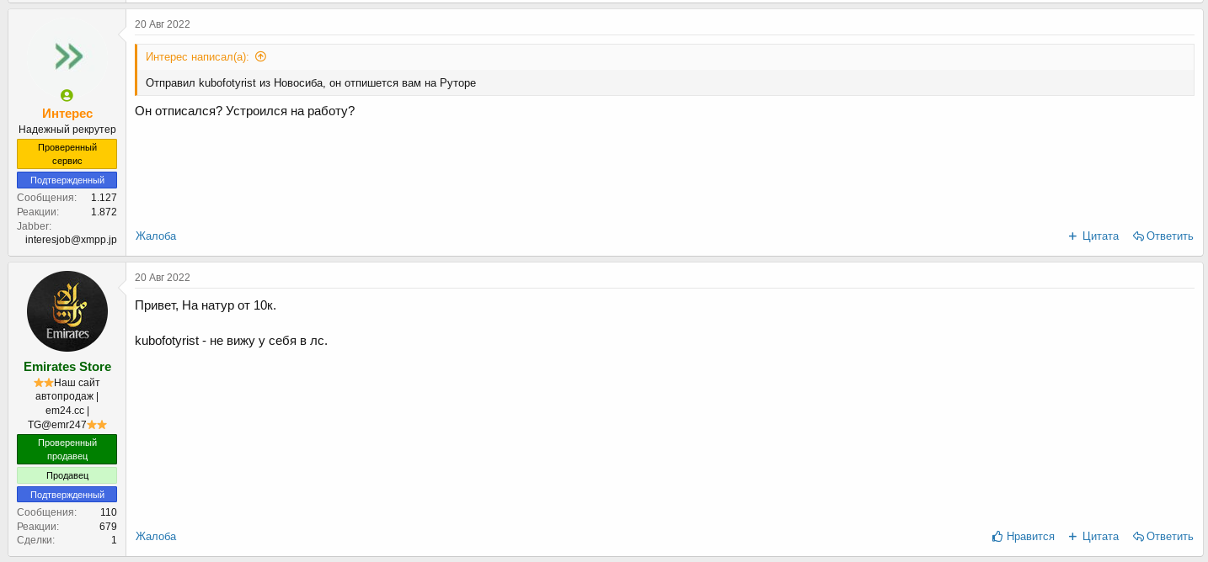1208x562 pixels.
Task: Quote the Emirates Store post
Action: [1093, 537]
